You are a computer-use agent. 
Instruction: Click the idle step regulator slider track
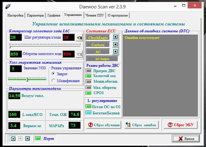pyautogui.click(x=45, y=46)
